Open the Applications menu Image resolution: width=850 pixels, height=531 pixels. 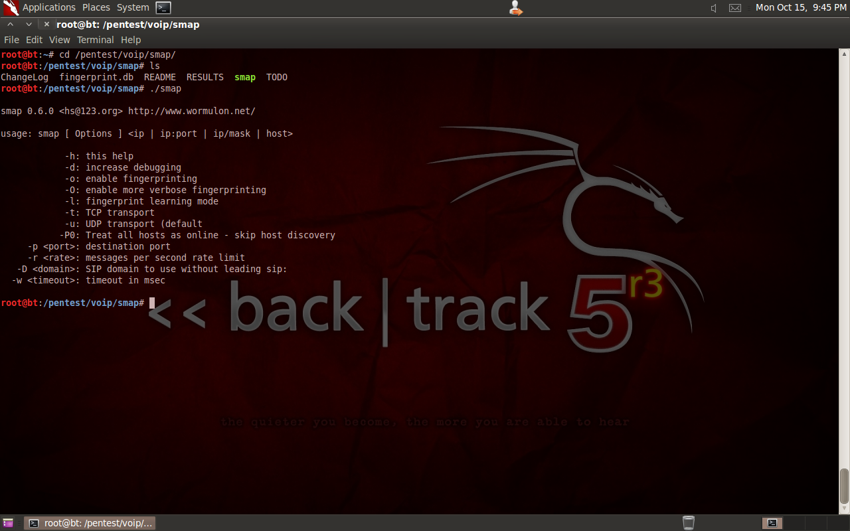coord(49,7)
